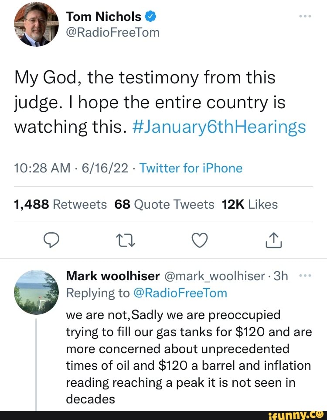The image size is (327, 420).
Task: Show the 68 Quote Tweets
Action: 164,204
